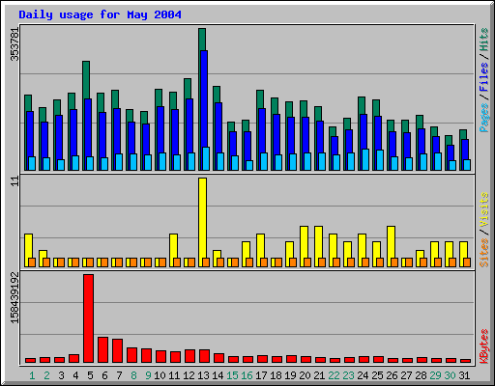Click day label 15 on the x-axis
The image size is (495, 386).
point(232,375)
